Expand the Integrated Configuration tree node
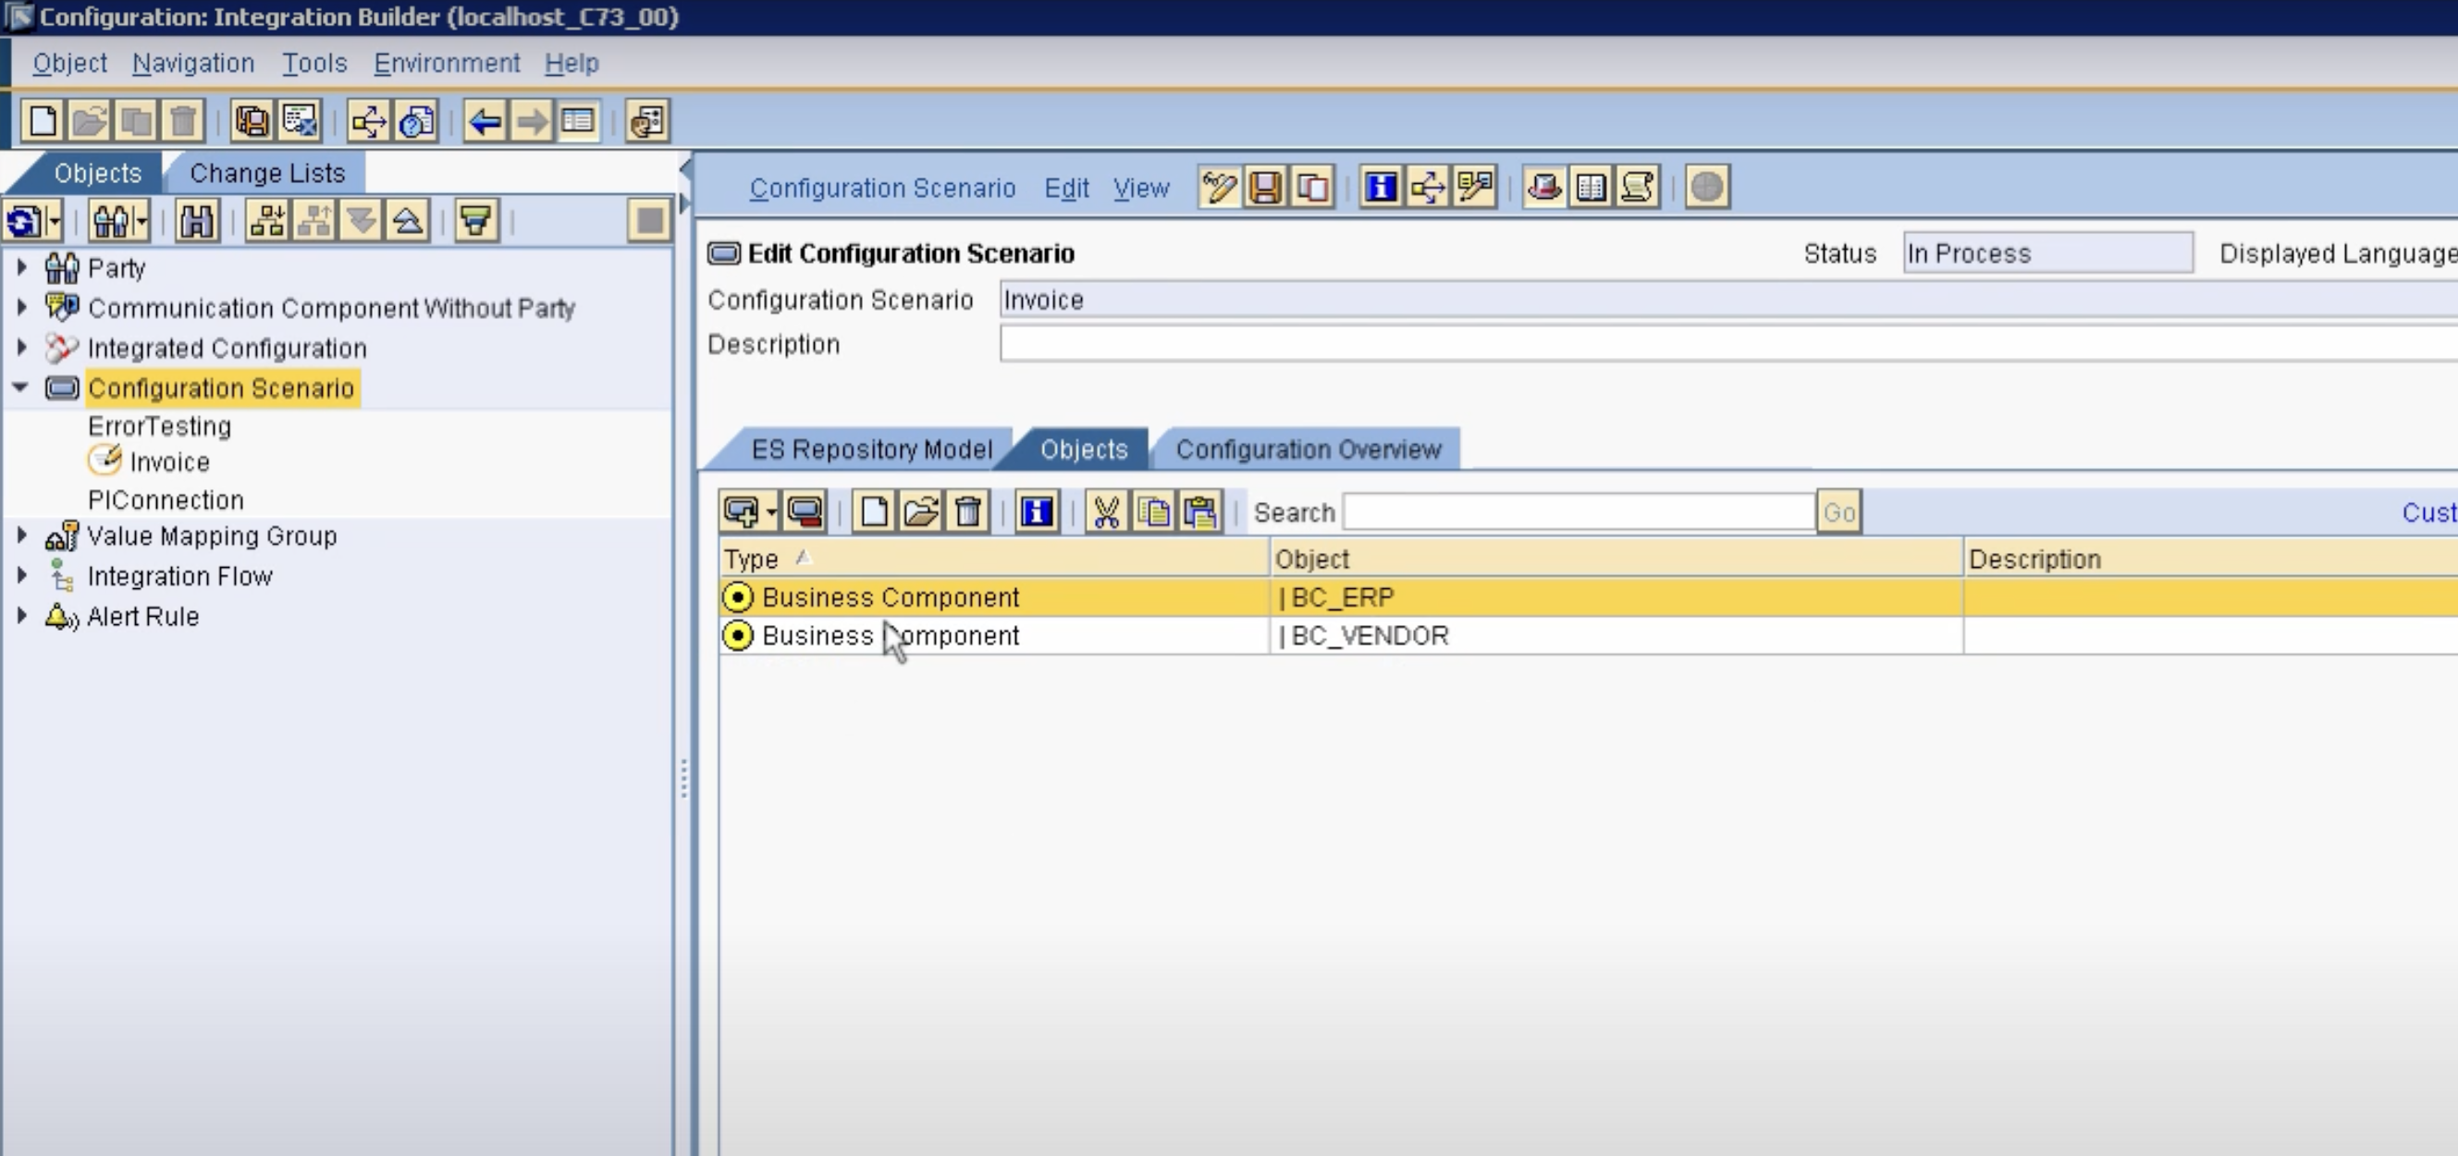This screenshot has height=1156, width=2458. click(21, 348)
